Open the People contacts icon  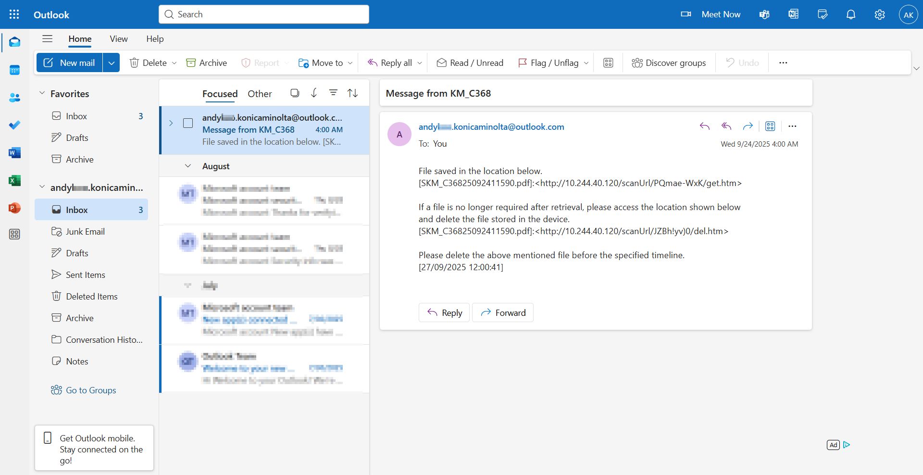point(14,98)
